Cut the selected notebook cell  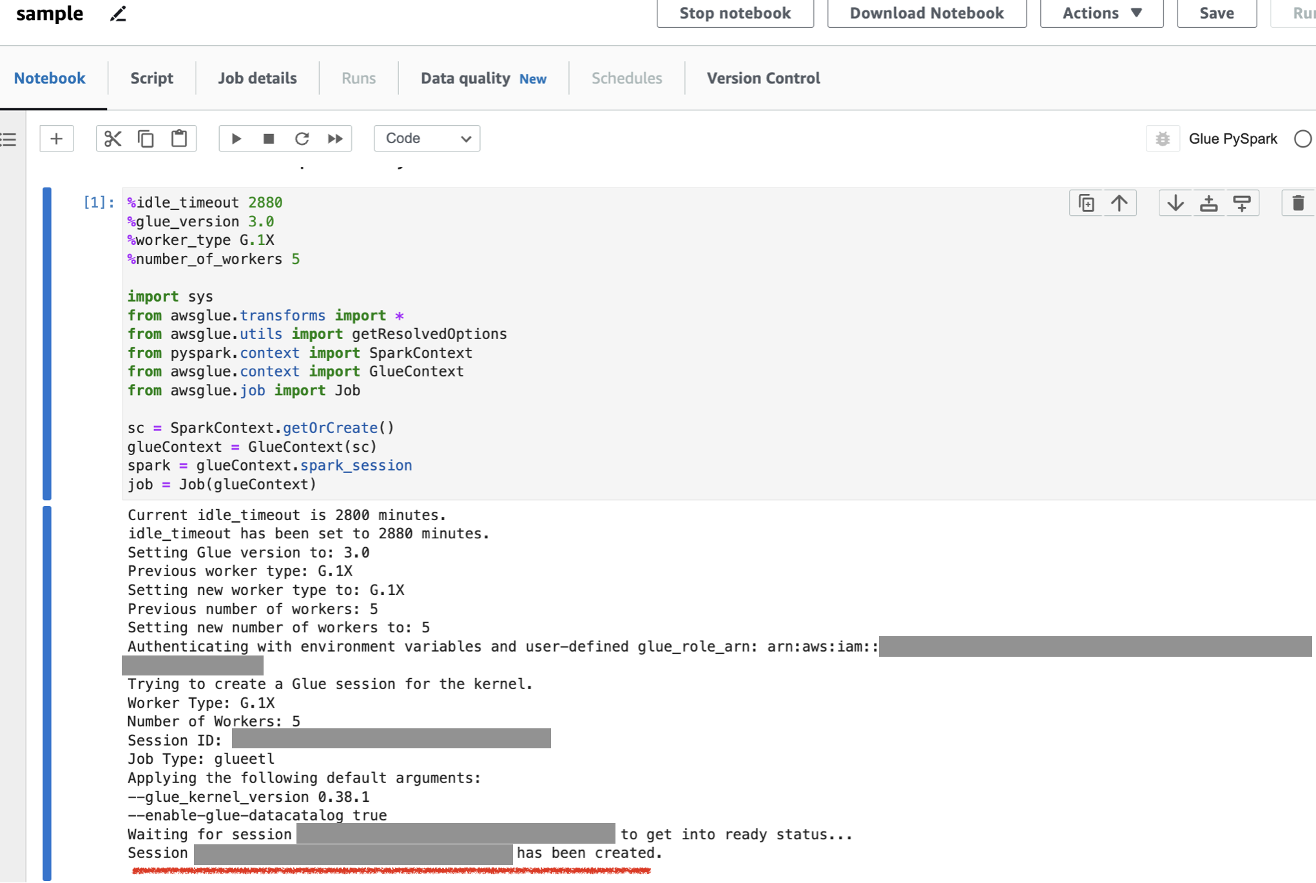(x=113, y=139)
